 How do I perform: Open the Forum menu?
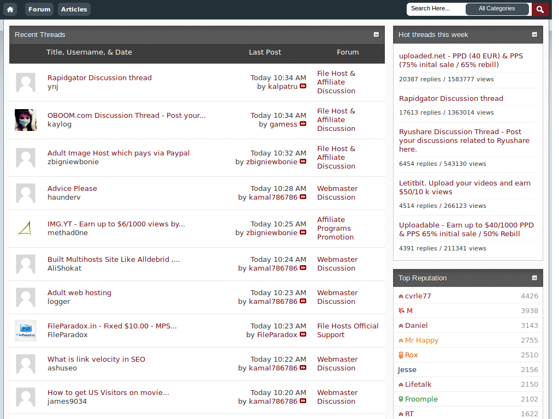39,9
